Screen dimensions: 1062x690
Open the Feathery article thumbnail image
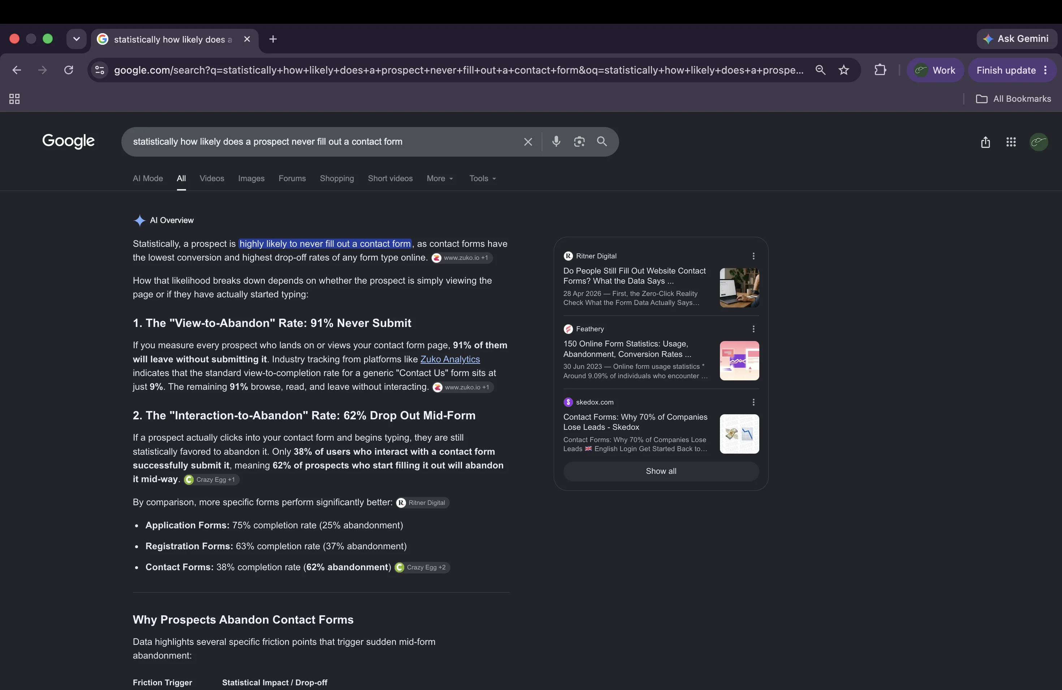pos(739,361)
